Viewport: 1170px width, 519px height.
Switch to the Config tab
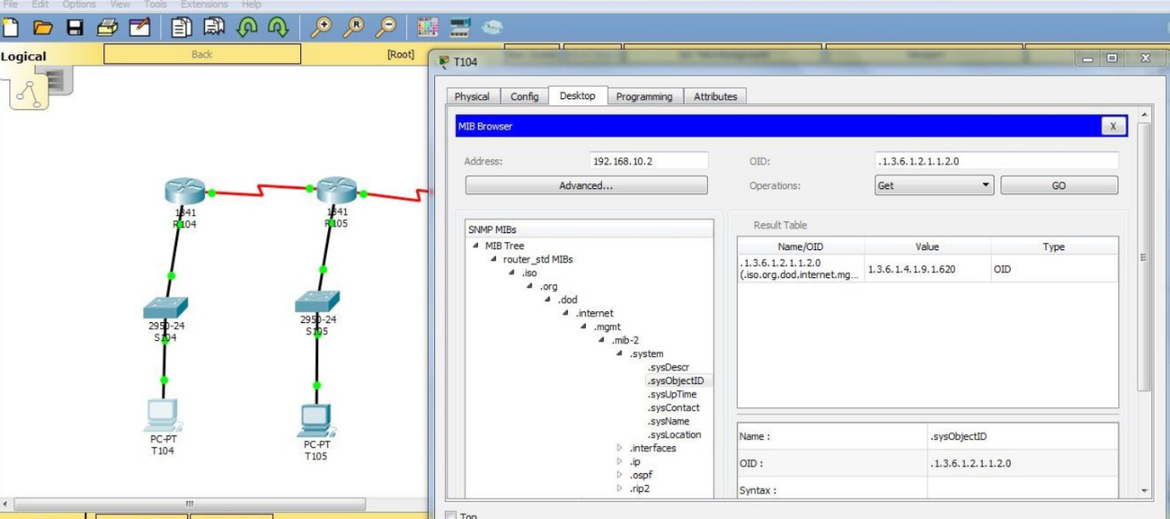pyautogui.click(x=524, y=97)
